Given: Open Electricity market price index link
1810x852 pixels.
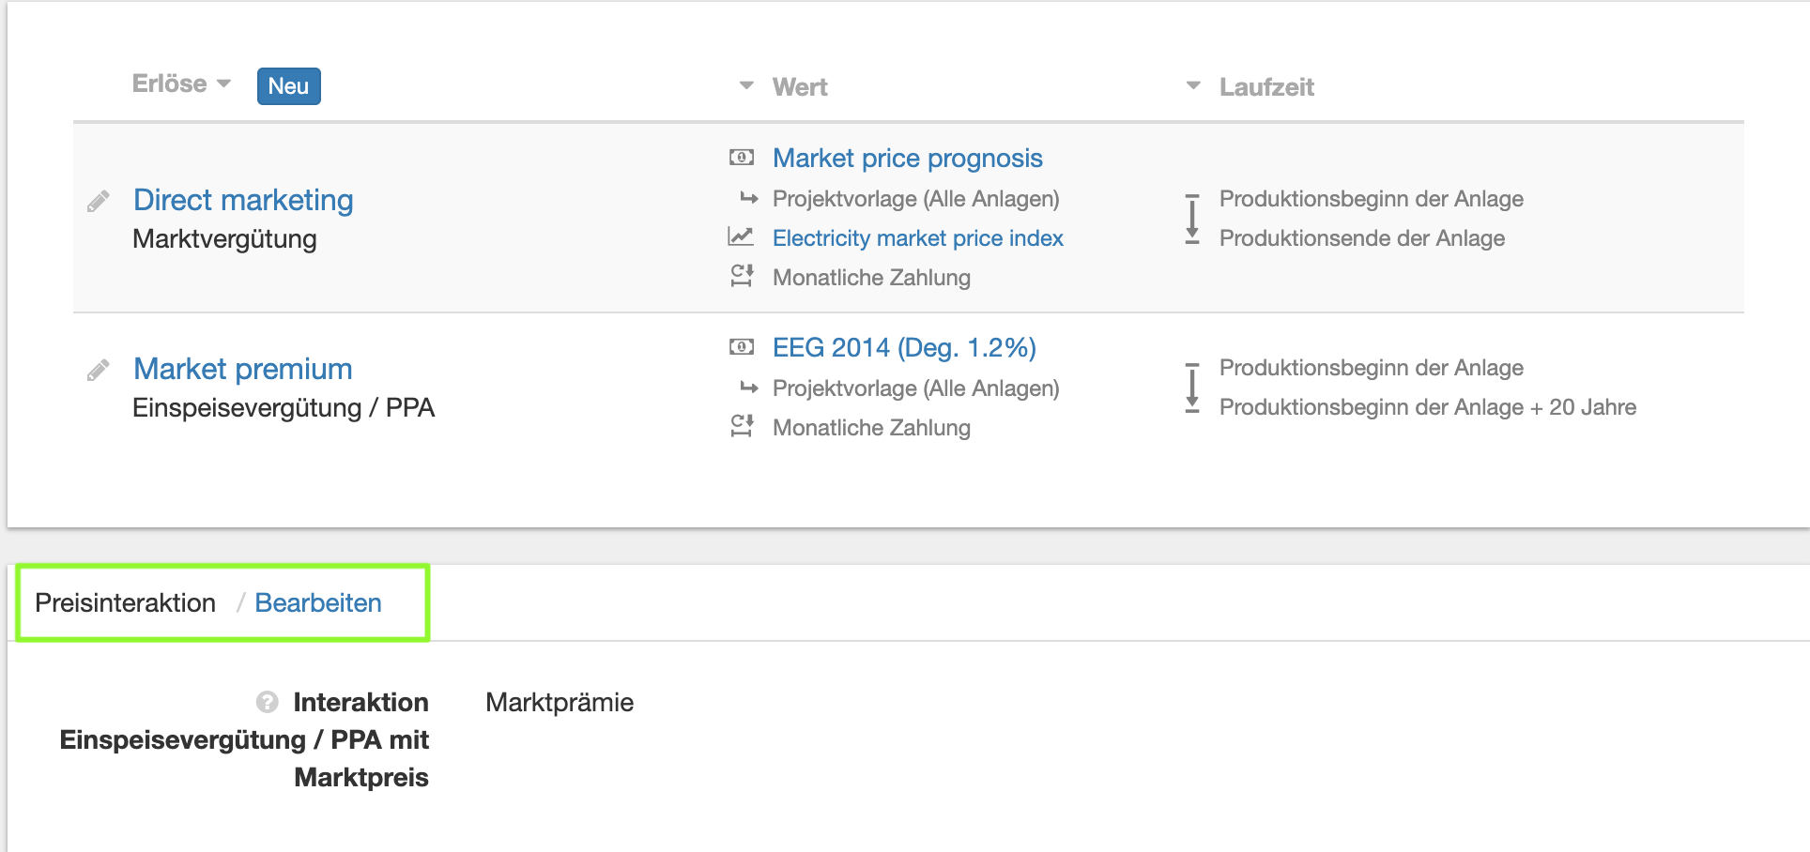Looking at the screenshot, I should [917, 238].
